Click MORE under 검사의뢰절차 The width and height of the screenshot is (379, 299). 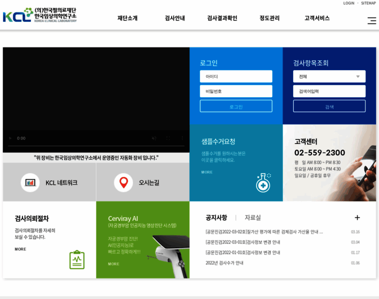[x=20, y=249]
